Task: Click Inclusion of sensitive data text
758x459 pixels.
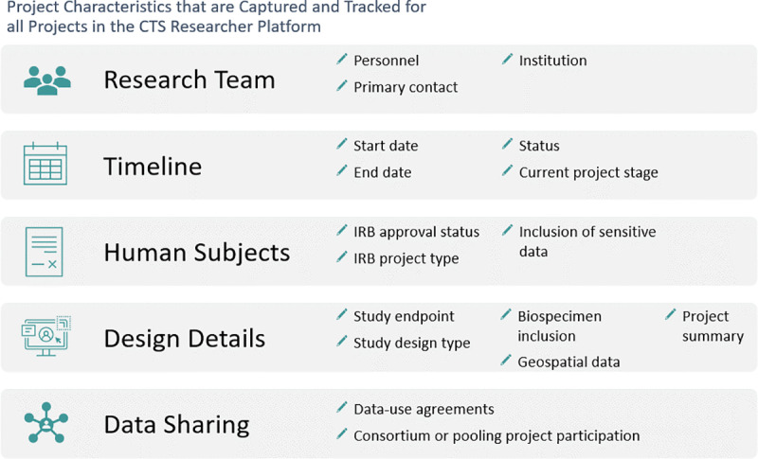Action: [587, 241]
